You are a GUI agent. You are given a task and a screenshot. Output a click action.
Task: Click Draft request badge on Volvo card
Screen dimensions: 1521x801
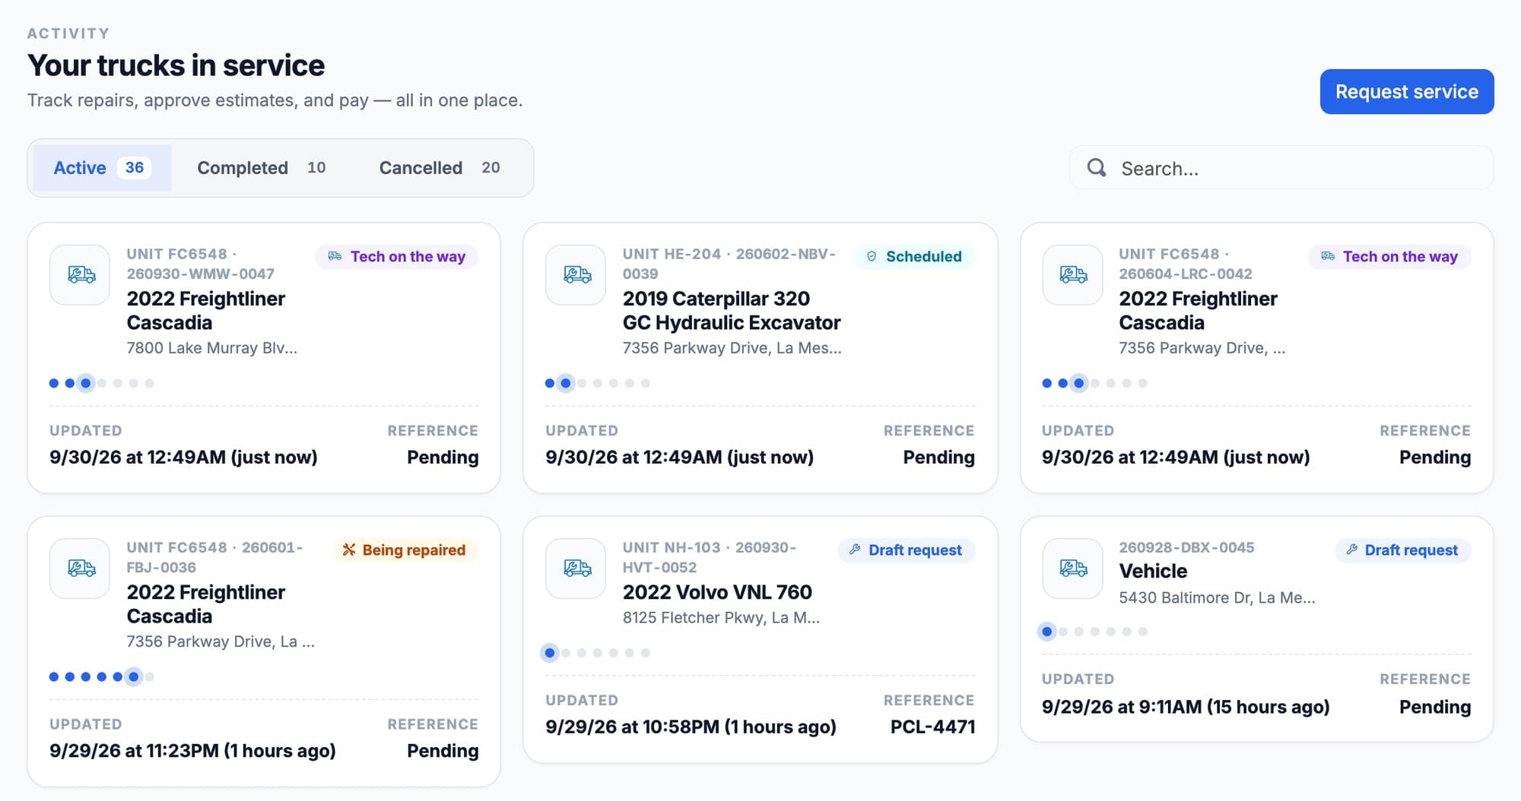[907, 550]
